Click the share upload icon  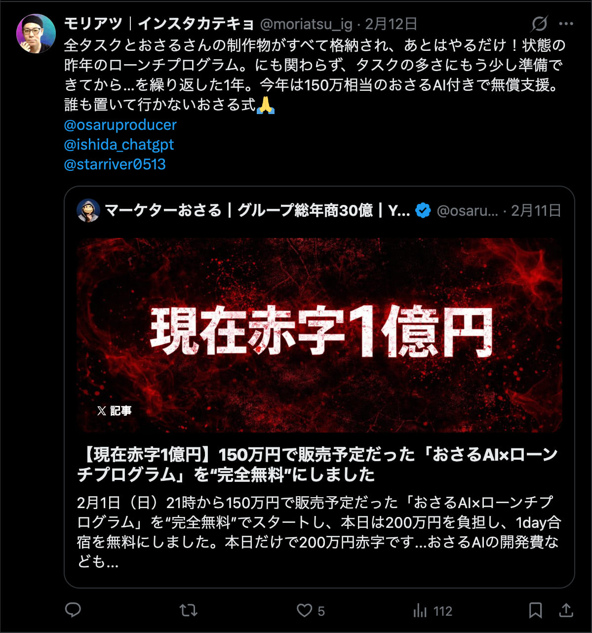[x=566, y=610]
